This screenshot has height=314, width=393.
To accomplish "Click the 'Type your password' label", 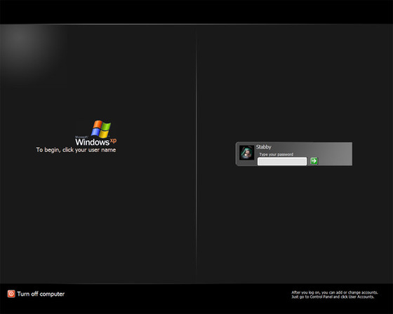I will [x=277, y=154].
